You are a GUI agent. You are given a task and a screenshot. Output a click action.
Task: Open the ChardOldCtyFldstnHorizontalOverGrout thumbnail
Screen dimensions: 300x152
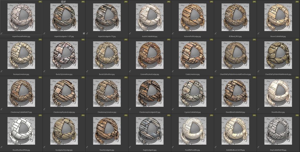(x=235, y=55)
